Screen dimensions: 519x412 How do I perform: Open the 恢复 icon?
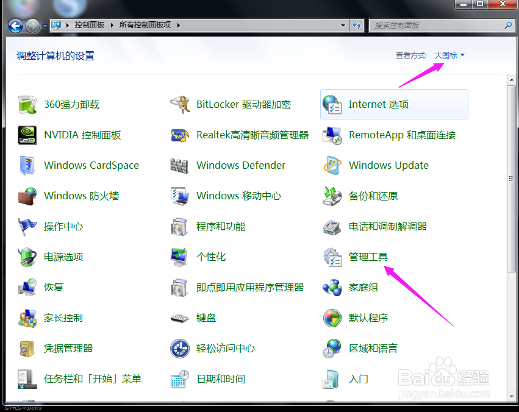click(27, 287)
